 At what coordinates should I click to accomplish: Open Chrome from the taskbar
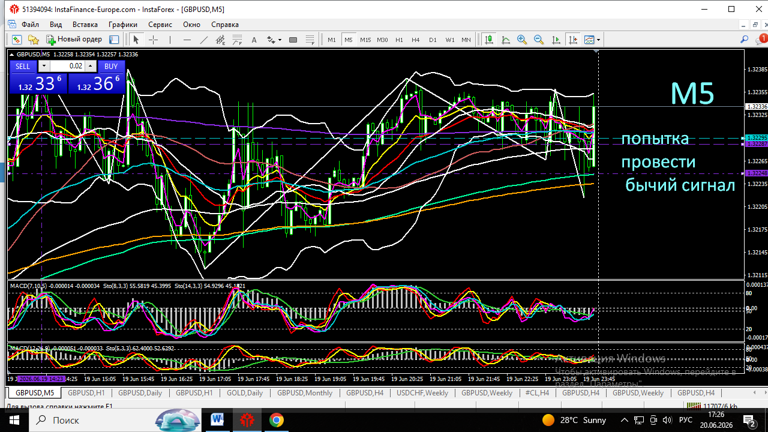point(277,420)
